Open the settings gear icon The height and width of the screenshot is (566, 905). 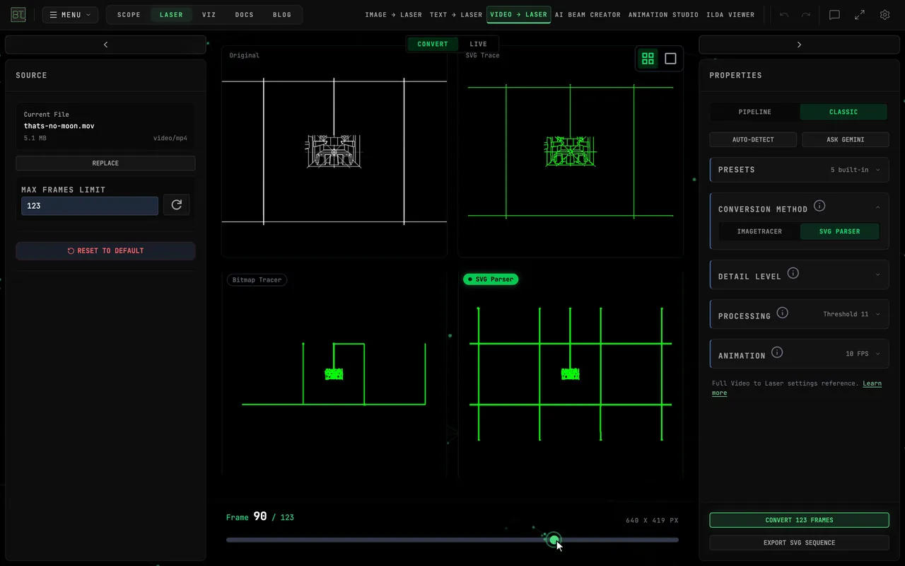tap(884, 15)
